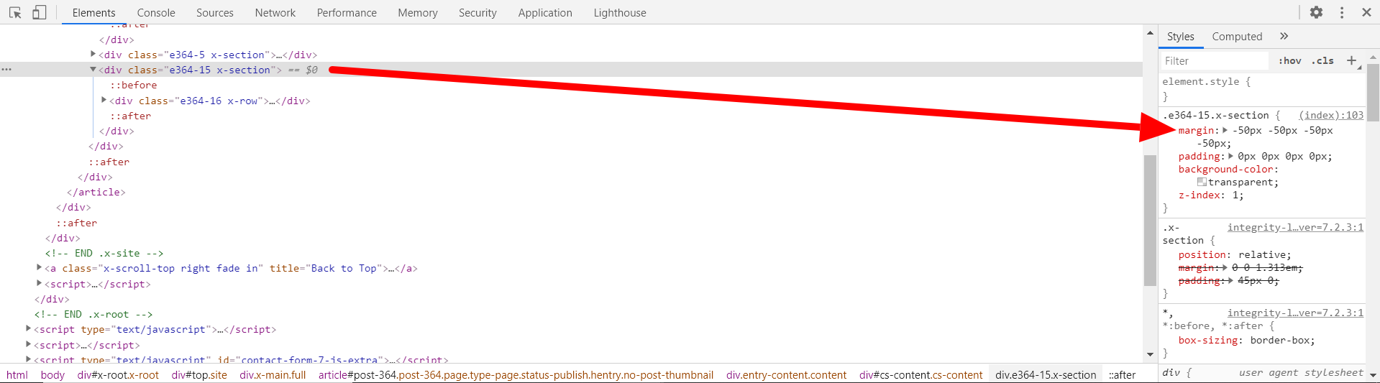Open the integrity stylesheet link for universal selector
This screenshot has height=383, width=1380.
1295,313
